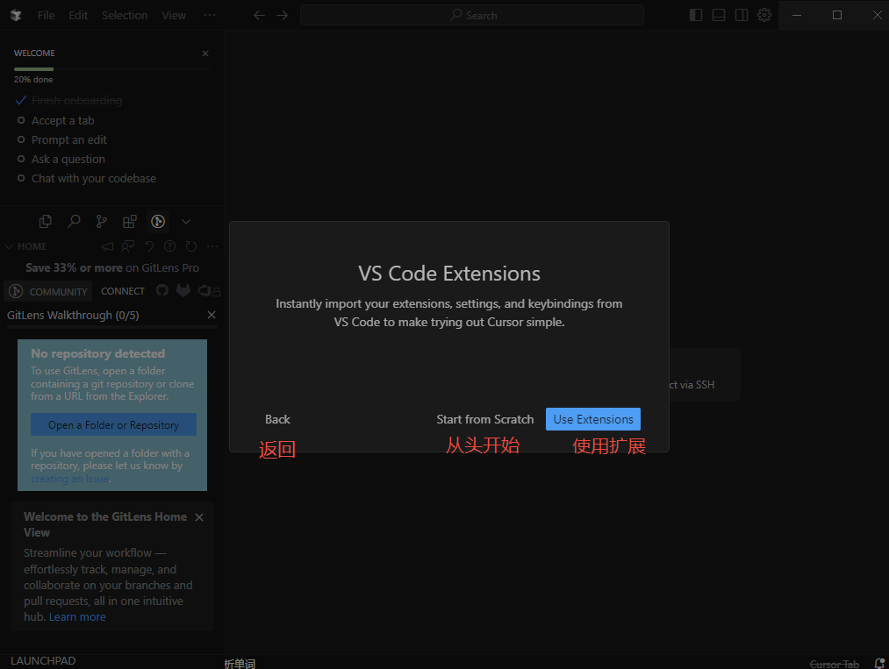Follow the creating an issue link
Screen dimensions: 889x669
coord(69,479)
